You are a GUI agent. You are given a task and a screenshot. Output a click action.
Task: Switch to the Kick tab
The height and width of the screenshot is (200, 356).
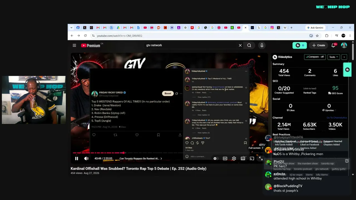232,27
